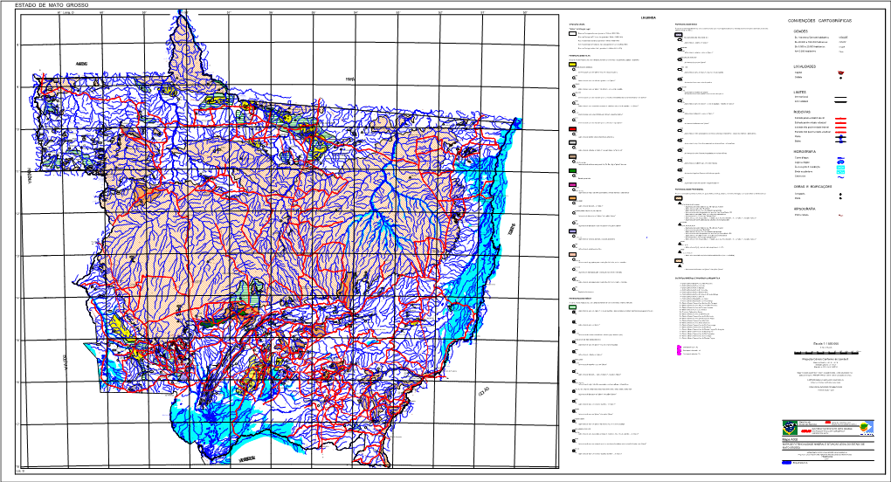
Task: Click the magenta legend swatch
Action: point(571,185)
